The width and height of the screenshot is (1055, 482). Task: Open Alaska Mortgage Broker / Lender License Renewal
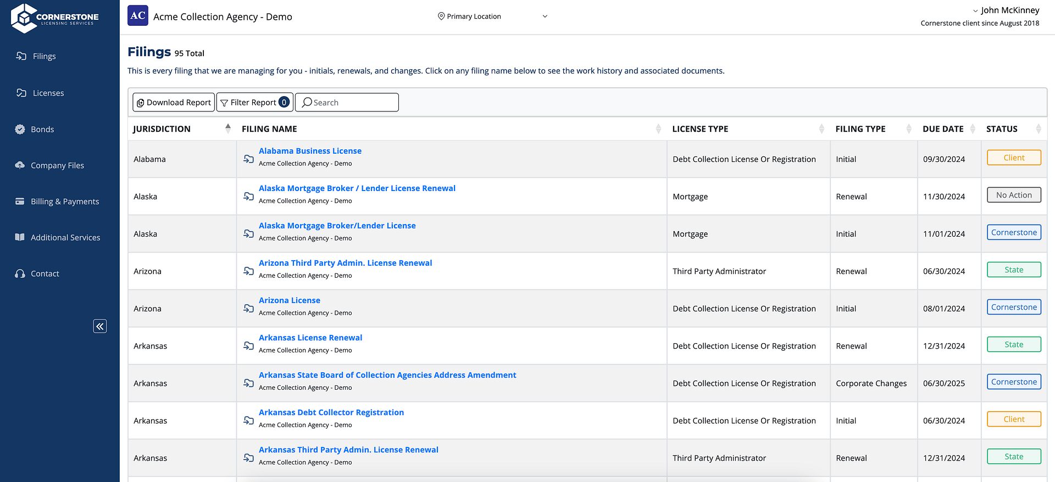click(x=357, y=188)
